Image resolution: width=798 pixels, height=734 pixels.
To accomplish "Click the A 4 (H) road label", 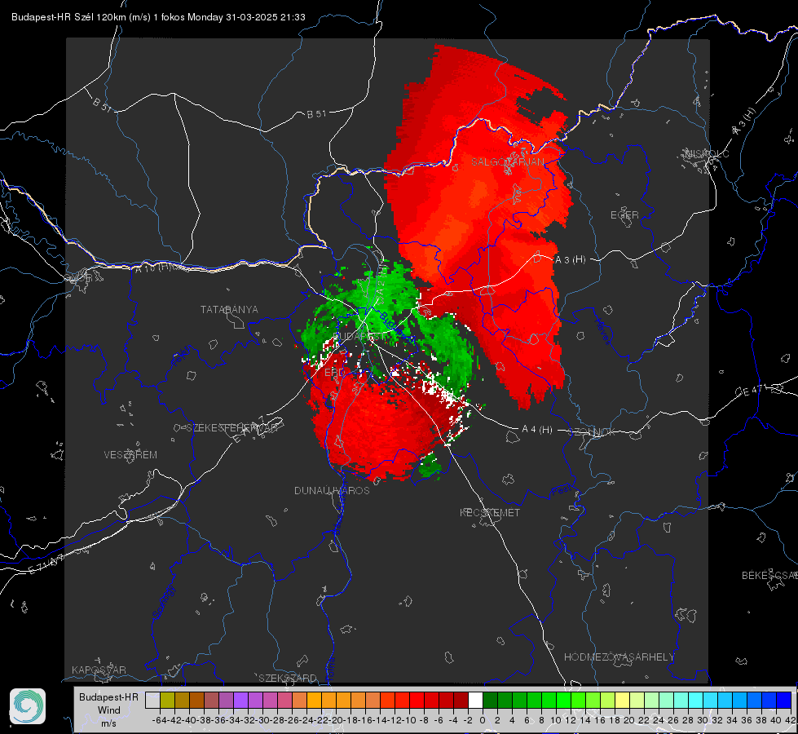I will [537, 430].
